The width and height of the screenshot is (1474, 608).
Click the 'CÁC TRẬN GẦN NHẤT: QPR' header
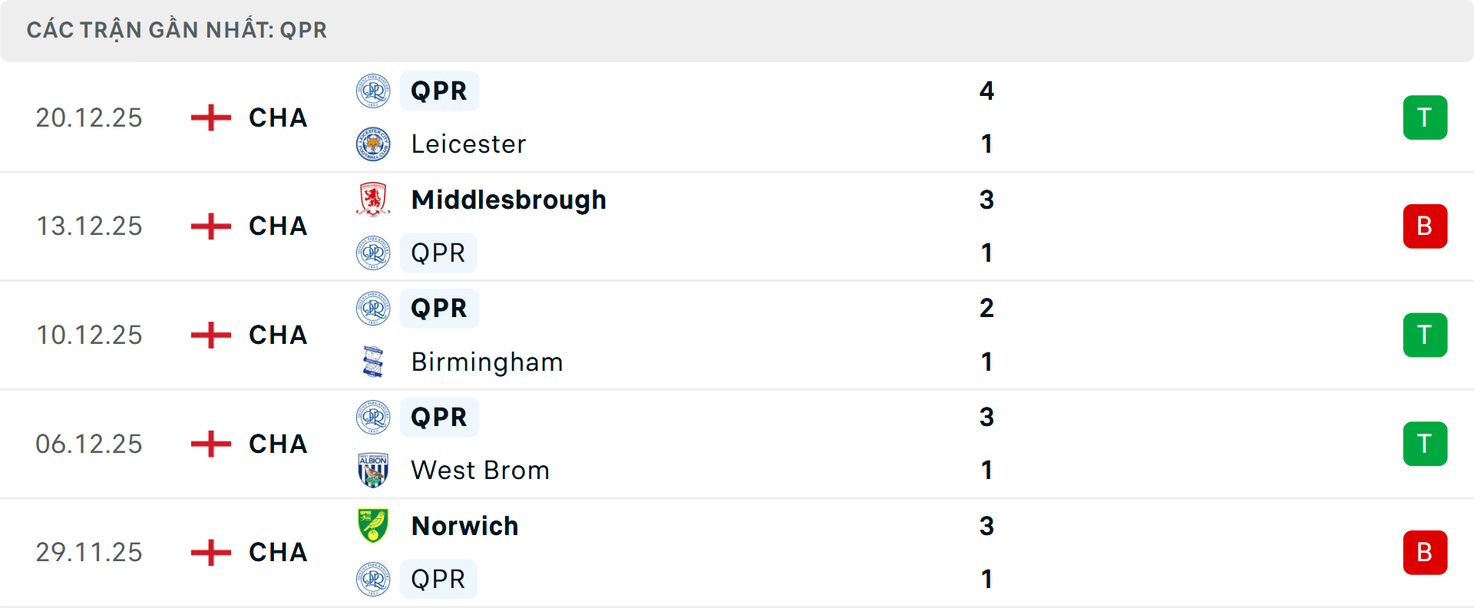pos(177,30)
